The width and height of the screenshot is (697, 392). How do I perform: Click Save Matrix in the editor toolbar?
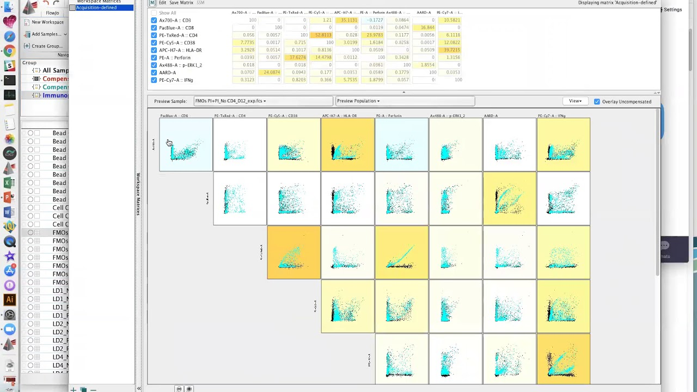coord(181,3)
